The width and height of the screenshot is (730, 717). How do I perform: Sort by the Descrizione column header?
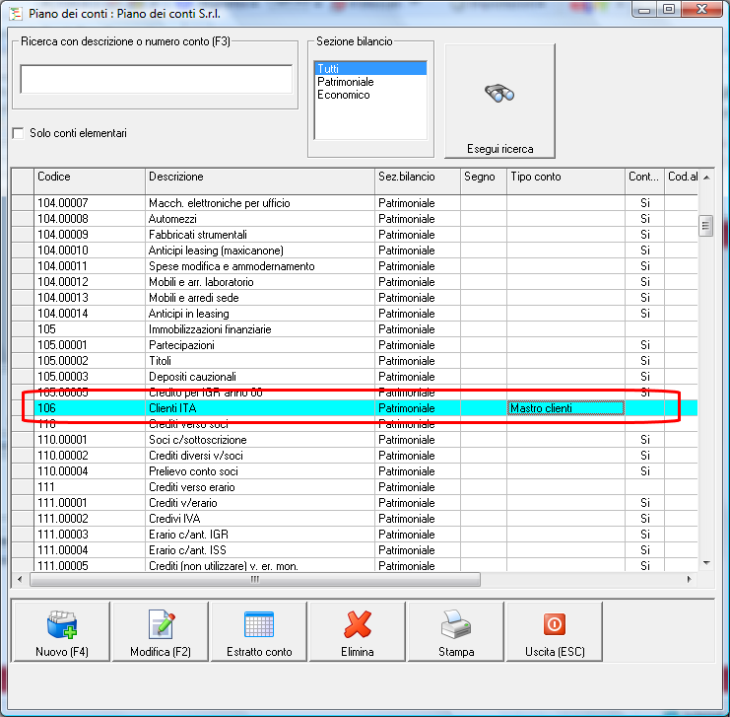260,180
